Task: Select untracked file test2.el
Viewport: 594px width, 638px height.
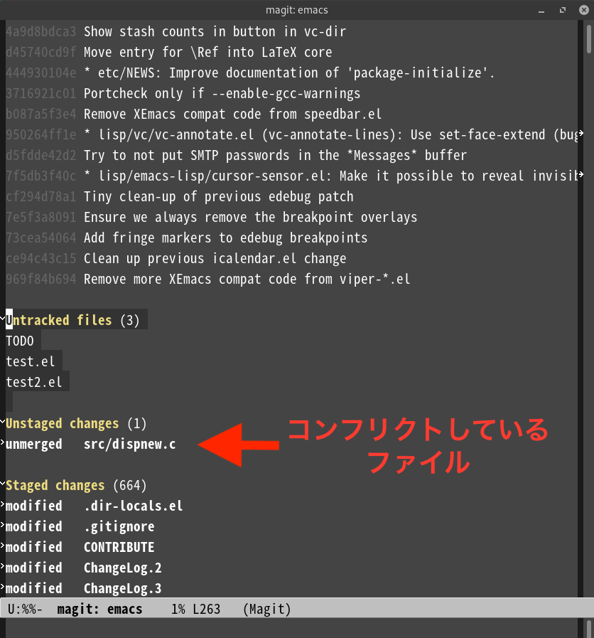Action: 33,383
